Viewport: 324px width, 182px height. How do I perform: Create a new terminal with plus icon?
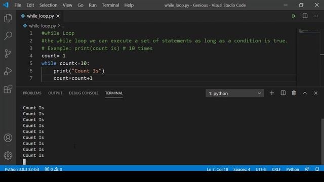coord(272,93)
